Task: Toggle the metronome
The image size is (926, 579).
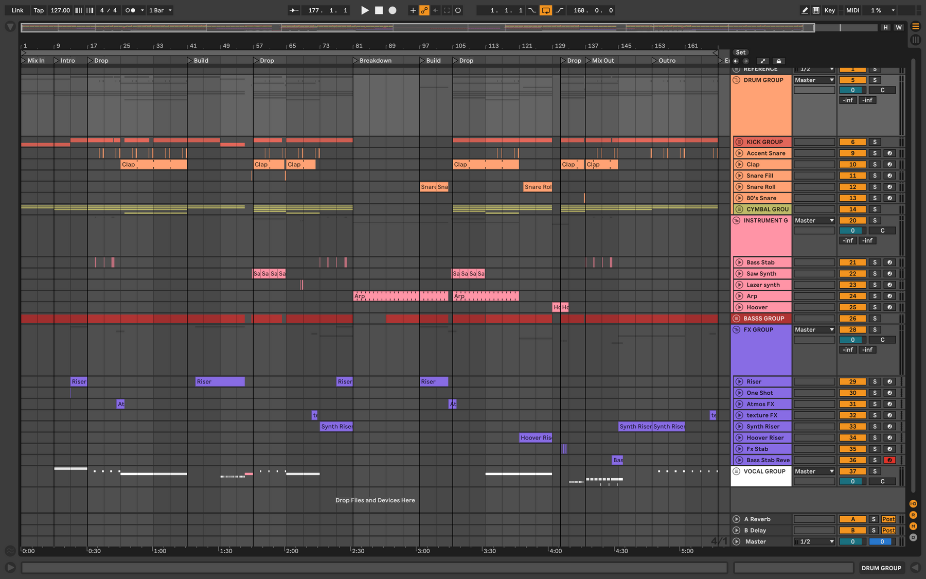Action: click(131, 10)
